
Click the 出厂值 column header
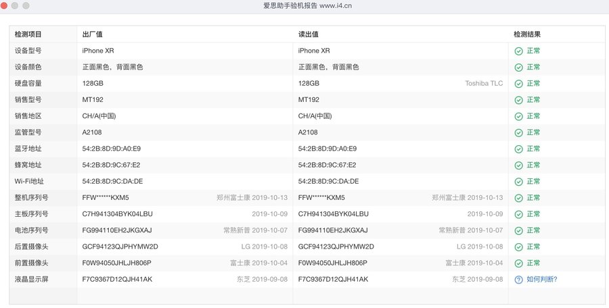tap(93, 34)
